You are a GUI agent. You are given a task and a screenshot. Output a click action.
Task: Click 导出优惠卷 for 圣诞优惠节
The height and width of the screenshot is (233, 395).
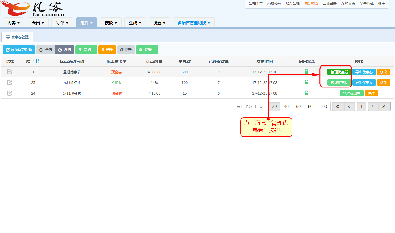point(364,72)
